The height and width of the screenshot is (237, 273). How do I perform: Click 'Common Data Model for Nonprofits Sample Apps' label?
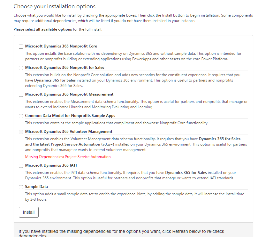(x=70, y=116)
